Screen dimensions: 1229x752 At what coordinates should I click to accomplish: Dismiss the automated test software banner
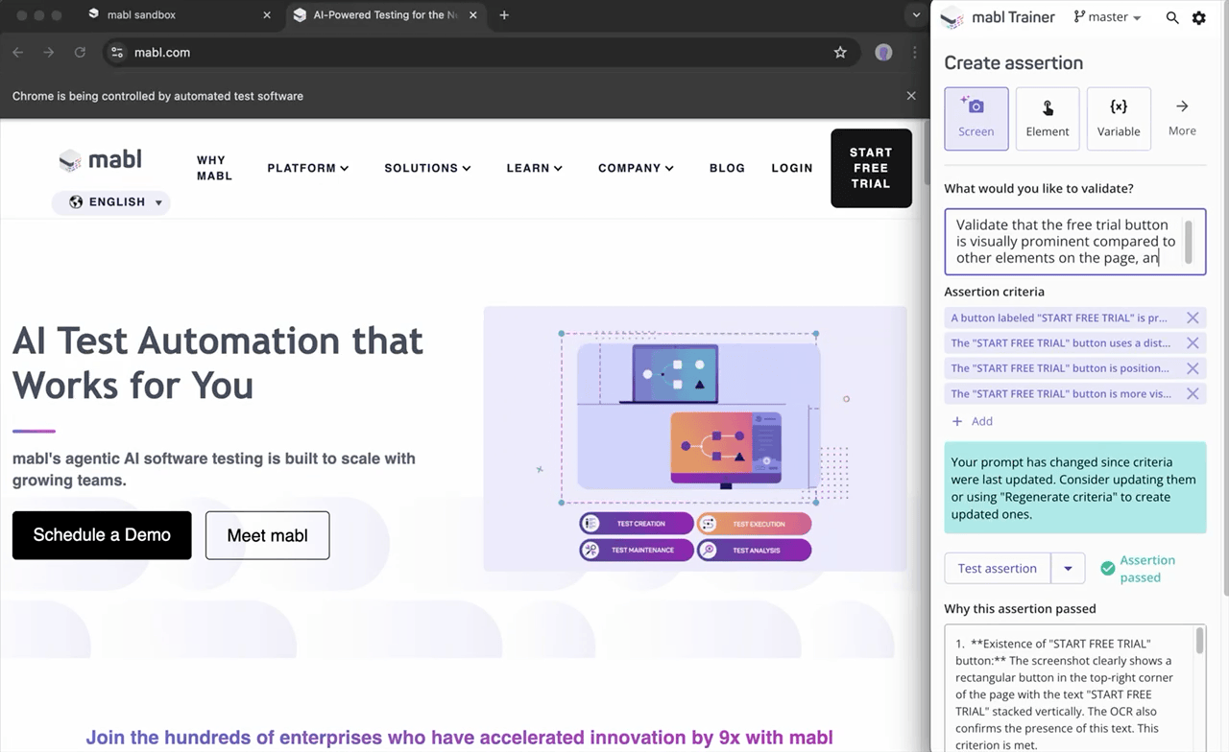click(x=911, y=96)
